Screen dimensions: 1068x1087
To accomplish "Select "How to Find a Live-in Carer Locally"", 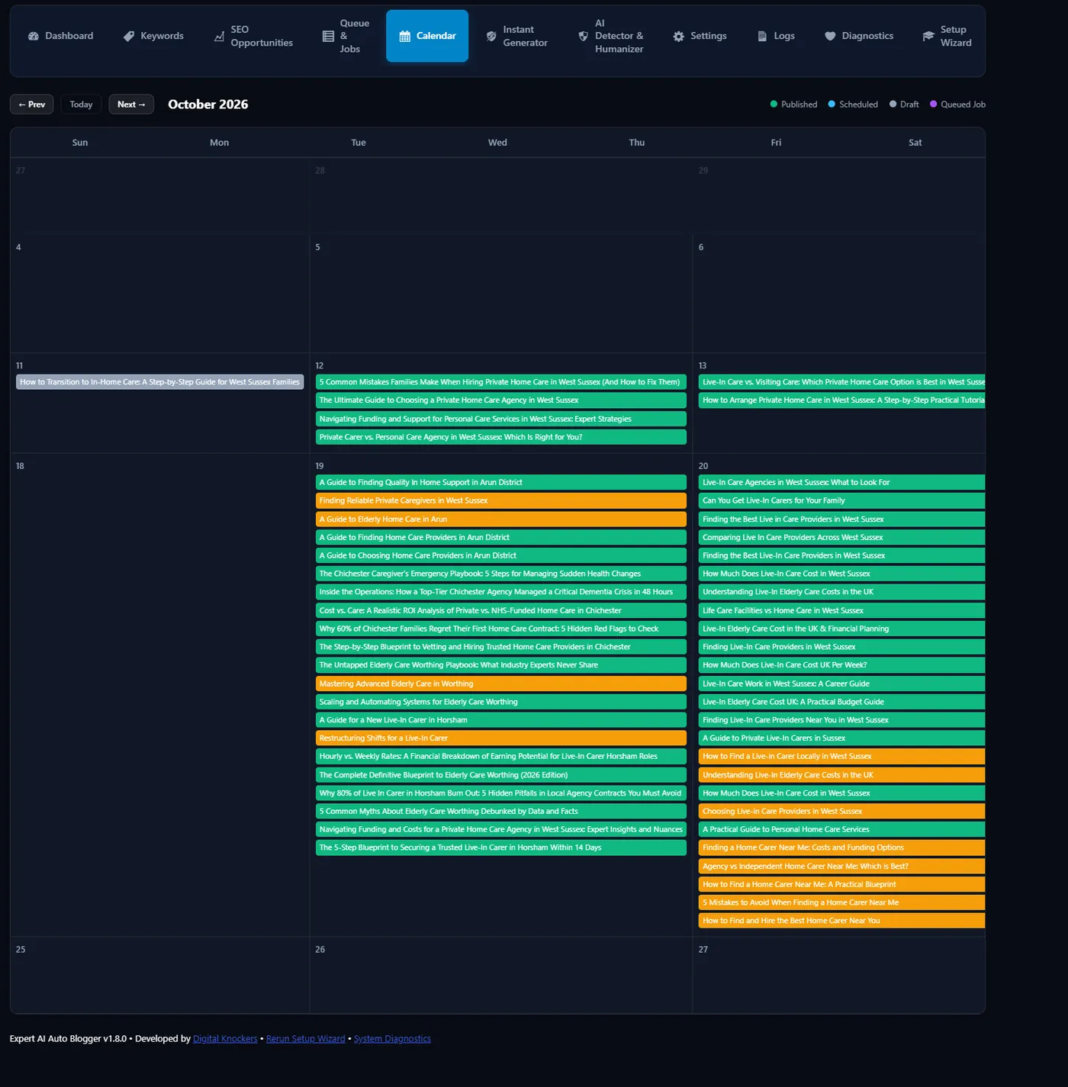I will click(x=842, y=757).
